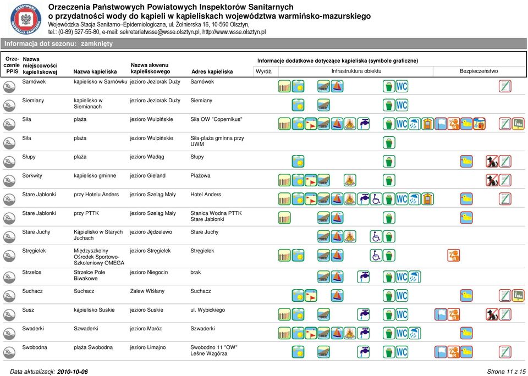Screen dimensions: 528x376
Task: Click 'Strzelce Pole Biwakowe' name
Action: (90, 275)
